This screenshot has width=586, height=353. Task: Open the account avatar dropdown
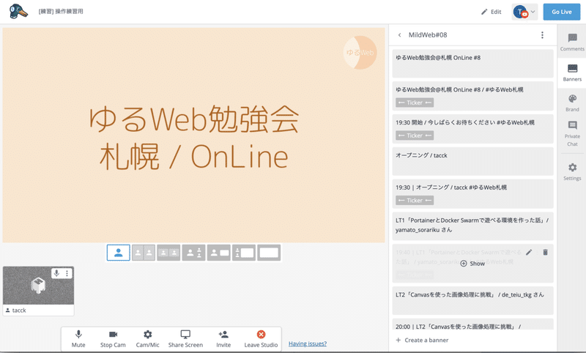[x=524, y=12]
